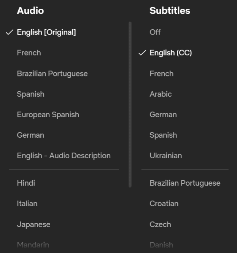Select Spanish audio track
This screenshot has height=253, width=237.
click(x=30, y=94)
